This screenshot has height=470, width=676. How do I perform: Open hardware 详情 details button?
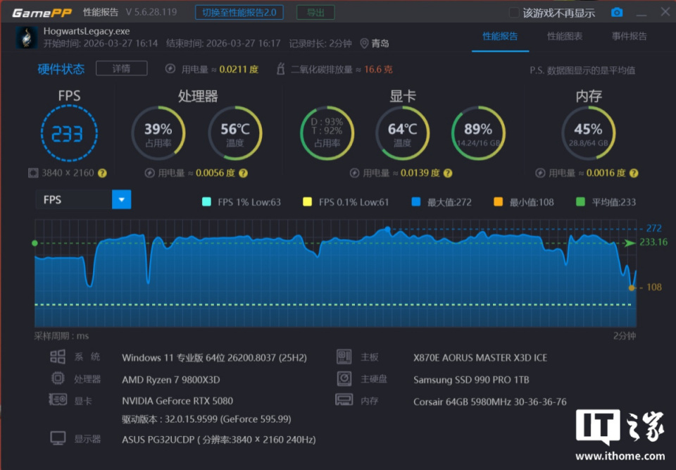click(122, 68)
